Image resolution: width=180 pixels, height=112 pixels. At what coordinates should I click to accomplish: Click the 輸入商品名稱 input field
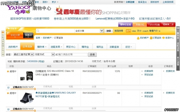coord(73,54)
